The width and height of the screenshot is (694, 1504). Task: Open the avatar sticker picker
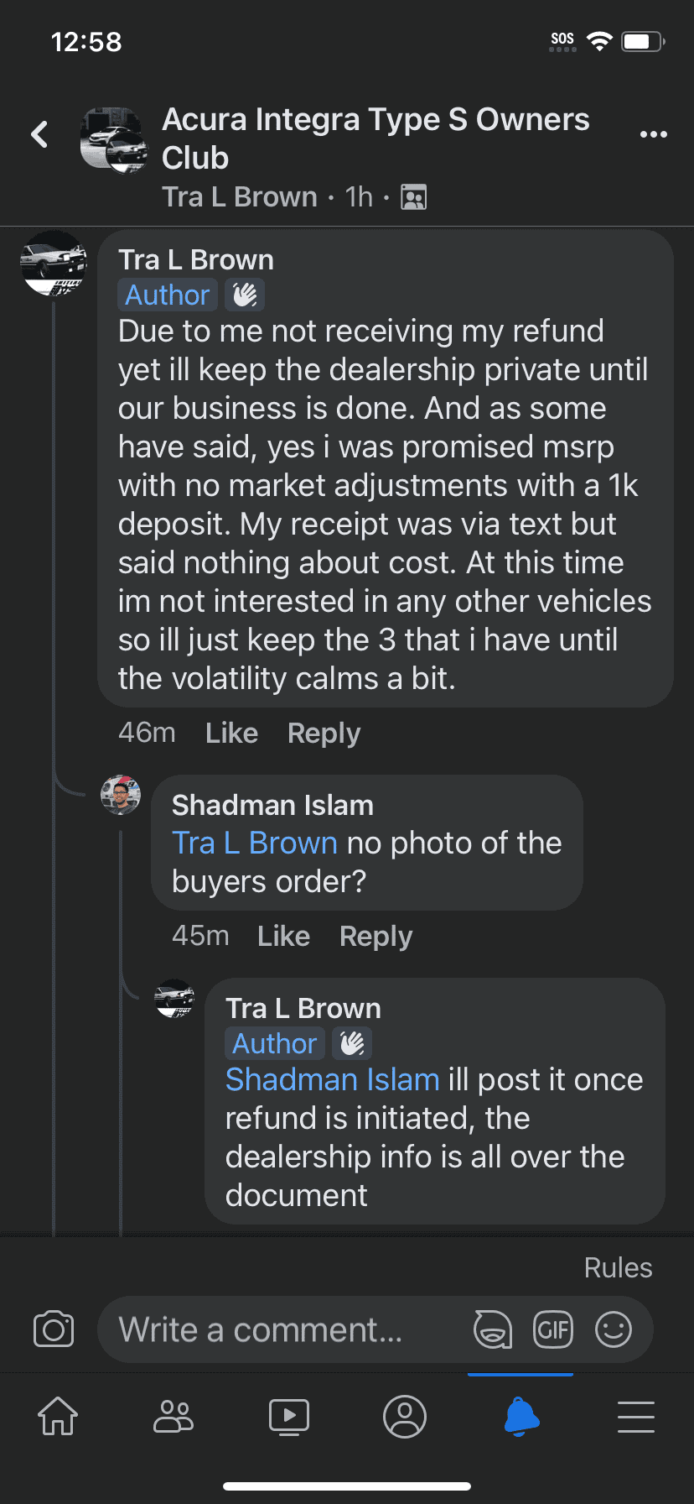tap(493, 1329)
